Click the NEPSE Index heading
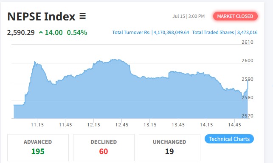This screenshot has width=273, height=163. tap(41, 17)
